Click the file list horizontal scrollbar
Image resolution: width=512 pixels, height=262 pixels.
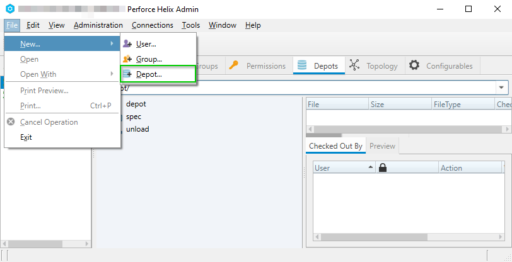409,129
